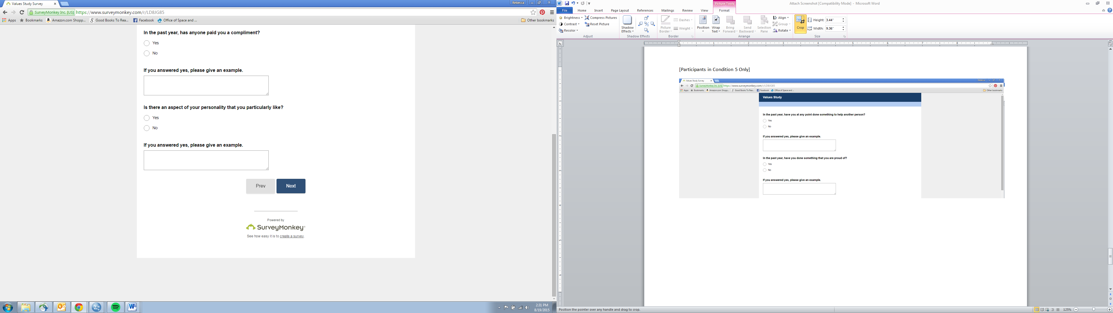Click the Next survey button
The image size is (1113, 313).
click(x=291, y=186)
